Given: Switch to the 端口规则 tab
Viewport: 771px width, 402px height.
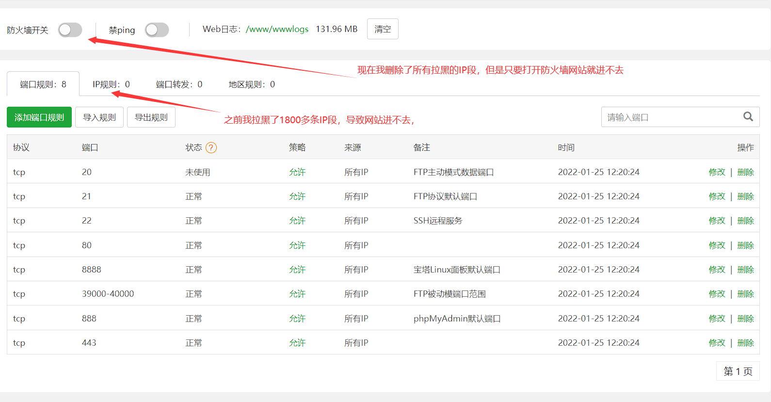Looking at the screenshot, I should pyautogui.click(x=43, y=84).
